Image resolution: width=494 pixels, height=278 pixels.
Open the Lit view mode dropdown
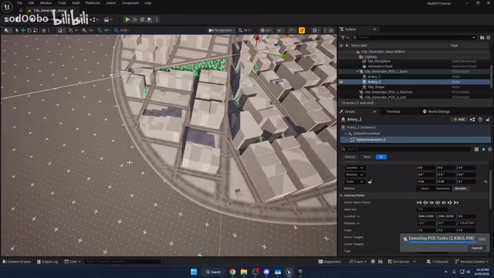pyautogui.click(x=266, y=31)
